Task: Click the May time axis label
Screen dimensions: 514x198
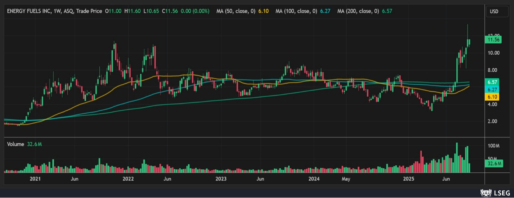Action: coord(346,179)
